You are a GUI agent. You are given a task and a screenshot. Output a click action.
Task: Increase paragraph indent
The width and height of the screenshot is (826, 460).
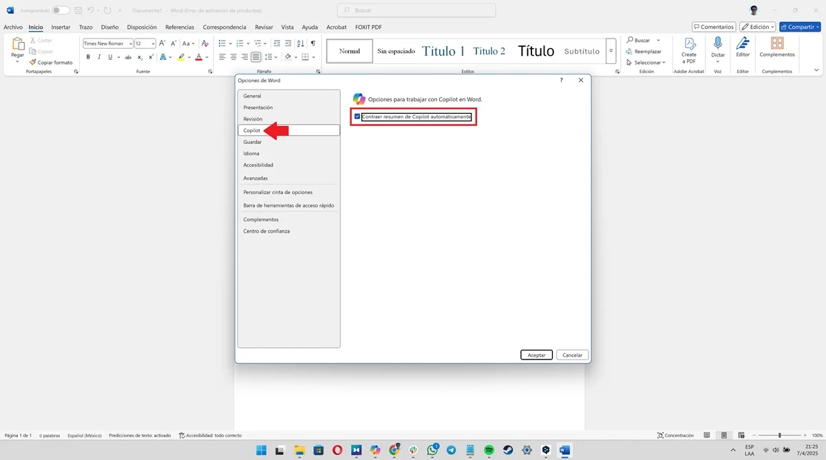287,43
